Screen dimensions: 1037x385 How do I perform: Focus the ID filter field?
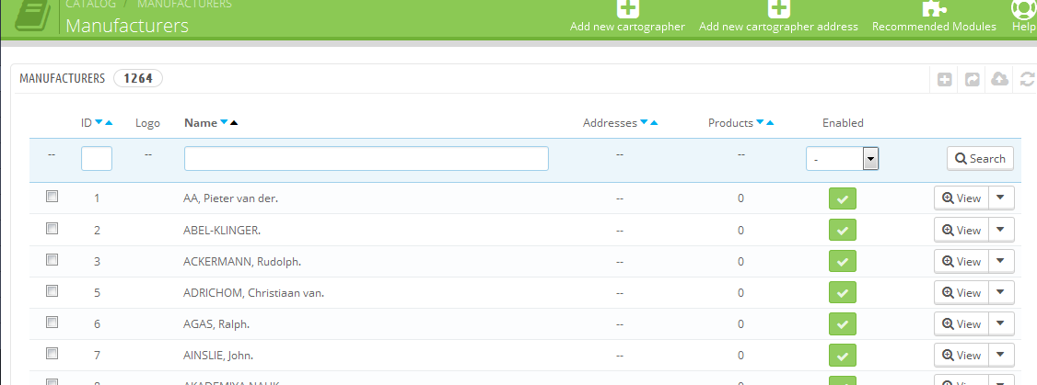[x=97, y=158]
